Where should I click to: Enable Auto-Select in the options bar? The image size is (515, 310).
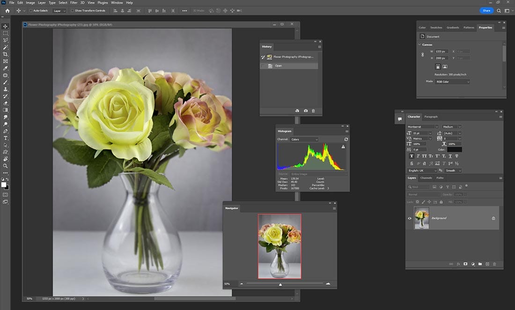31,10
